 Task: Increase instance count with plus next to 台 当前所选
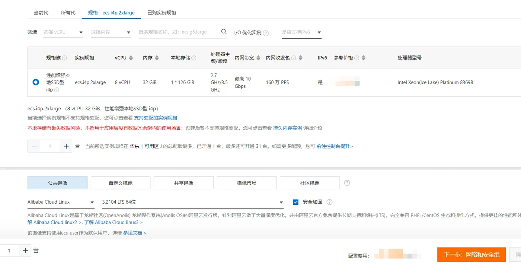tap(66, 146)
